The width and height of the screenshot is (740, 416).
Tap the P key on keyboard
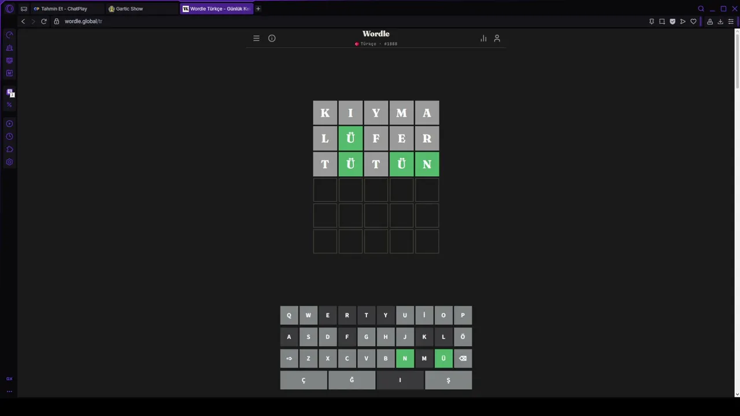[462, 315]
